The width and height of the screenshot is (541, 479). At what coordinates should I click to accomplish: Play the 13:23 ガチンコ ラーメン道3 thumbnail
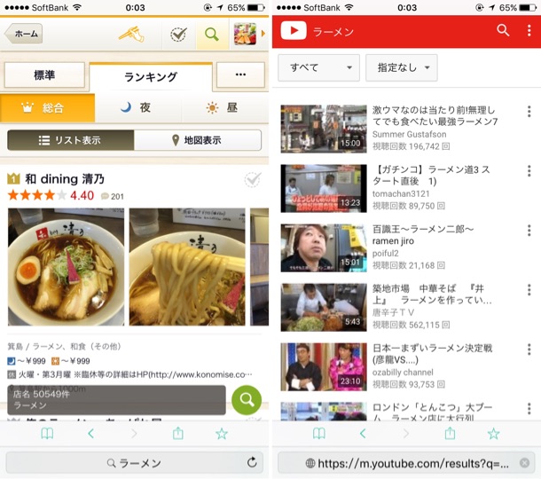pos(324,188)
